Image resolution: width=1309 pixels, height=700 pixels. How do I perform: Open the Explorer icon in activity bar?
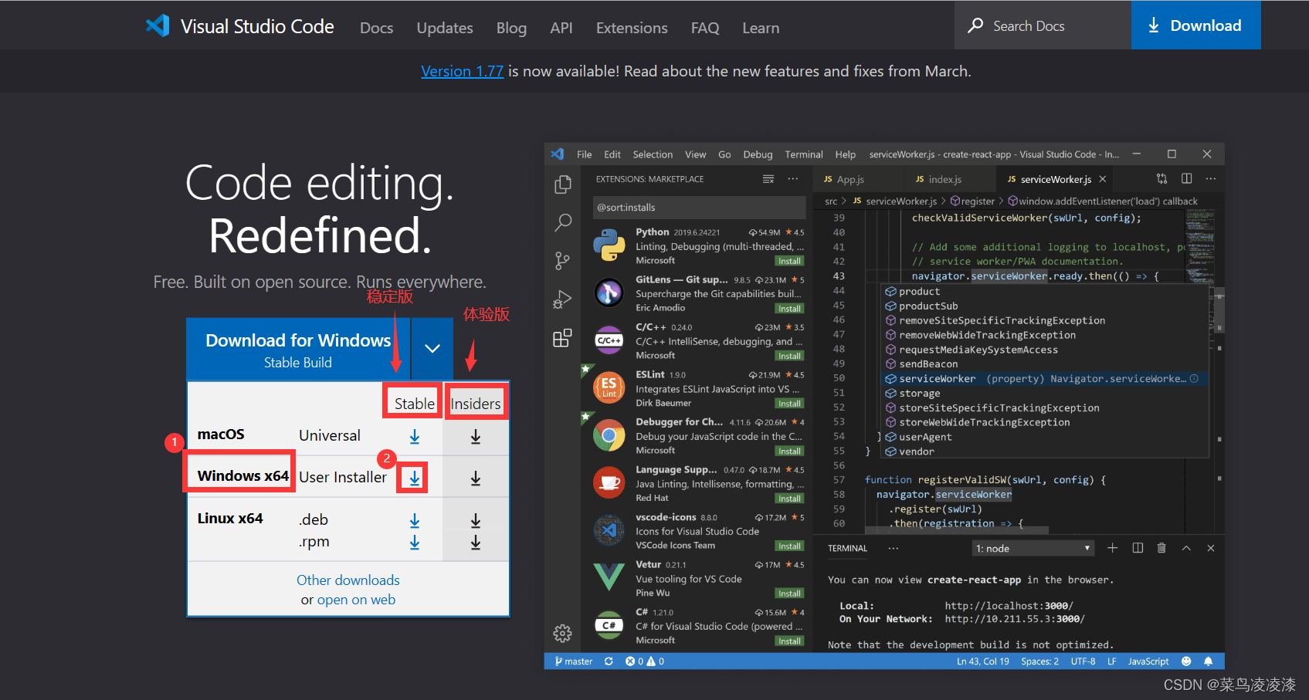(563, 184)
